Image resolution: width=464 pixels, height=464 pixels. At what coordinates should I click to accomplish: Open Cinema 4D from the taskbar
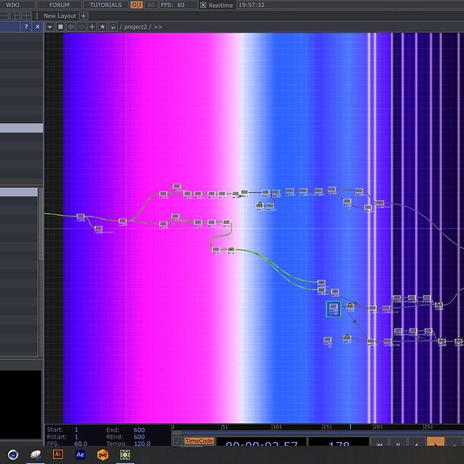pyautogui.click(x=12, y=455)
